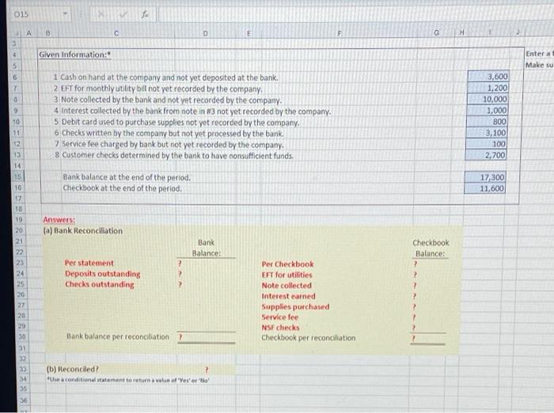554x413 pixels.
Task: Select bank balance cell 17,300
Action: (x=485, y=177)
